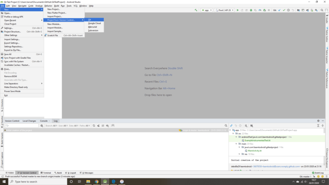Open the app run configuration dropdown

pos(207,10)
